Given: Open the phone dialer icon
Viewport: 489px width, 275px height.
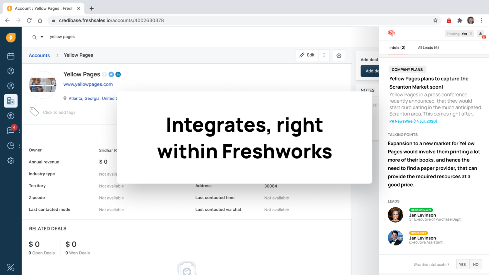Looking at the screenshot, I should (x=11, y=267).
